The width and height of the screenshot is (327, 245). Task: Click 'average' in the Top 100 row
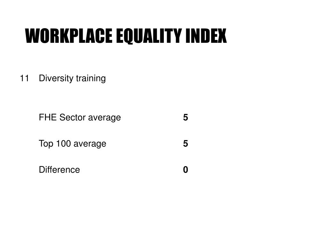pos(90,144)
